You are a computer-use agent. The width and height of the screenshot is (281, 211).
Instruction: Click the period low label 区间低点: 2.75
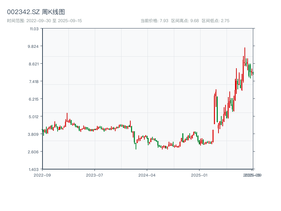(x=216, y=21)
